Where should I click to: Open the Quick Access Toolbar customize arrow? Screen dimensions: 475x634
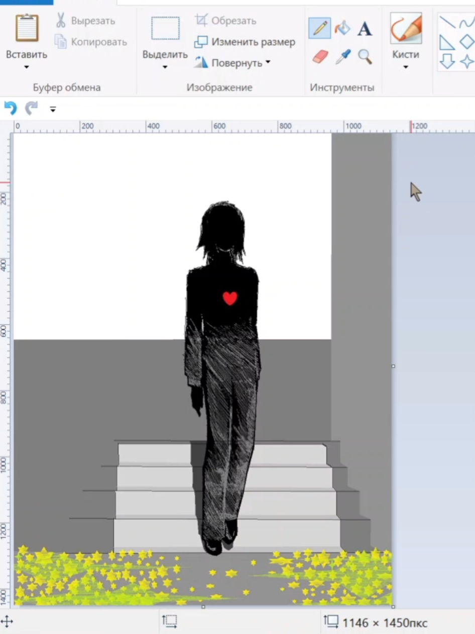(x=53, y=109)
